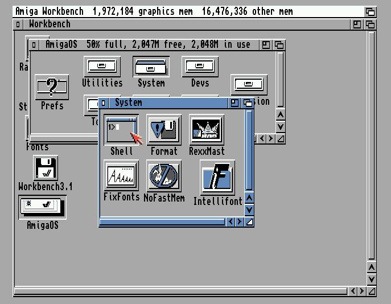Open the Shell icon in System window

[x=121, y=130]
